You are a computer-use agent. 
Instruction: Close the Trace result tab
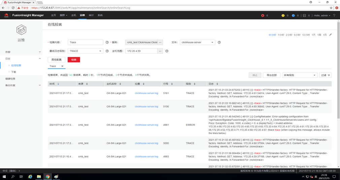[x=62, y=66]
